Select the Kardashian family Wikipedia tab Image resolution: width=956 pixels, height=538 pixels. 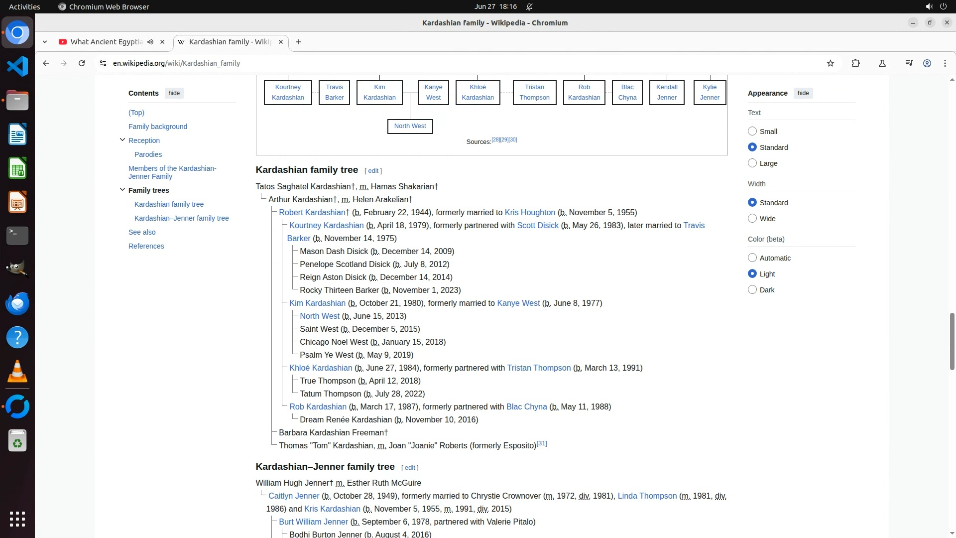coord(229,42)
